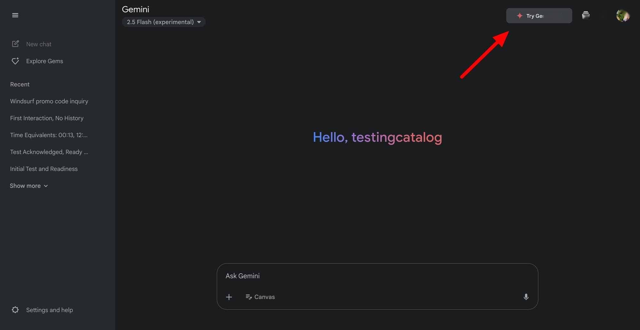Open the Time Equivalents: 00:13 chat
The image size is (640, 330).
(x=49, y=135)
